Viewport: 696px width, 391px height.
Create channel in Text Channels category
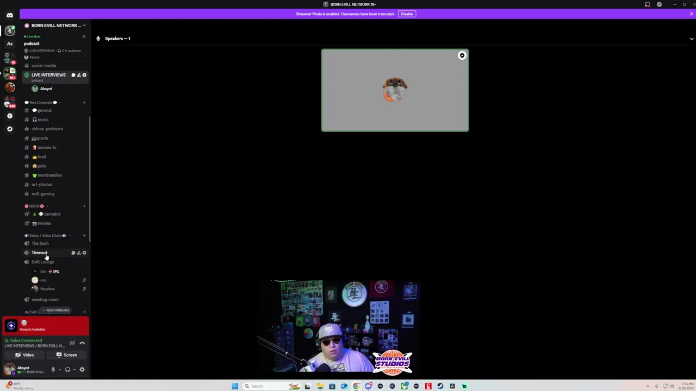tap(84, 102)
